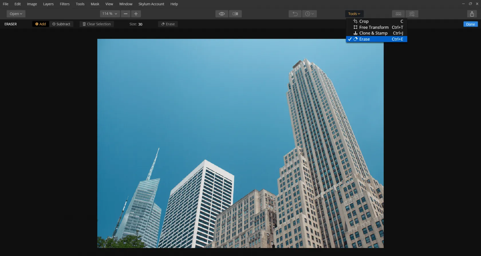This screenshot has height=256, width=481.
Task: Show the adjustments sliders side panel
Action: point(412,14)
